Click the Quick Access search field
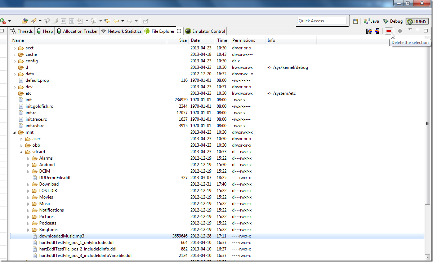 click(x=322, y=21)
